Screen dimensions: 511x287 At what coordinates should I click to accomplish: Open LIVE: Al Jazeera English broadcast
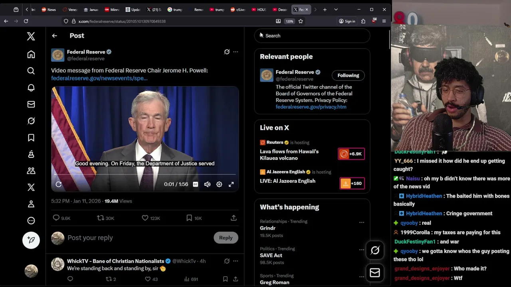click(287, 181)
